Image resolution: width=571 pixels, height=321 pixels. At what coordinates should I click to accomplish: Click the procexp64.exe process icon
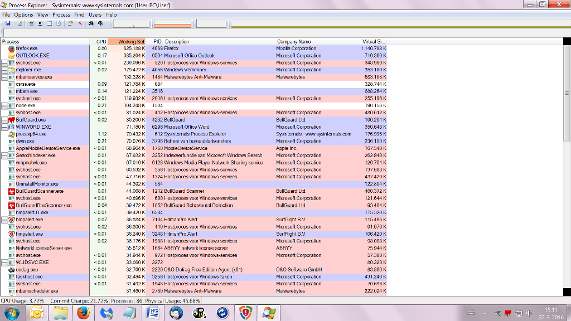[11, 134]
